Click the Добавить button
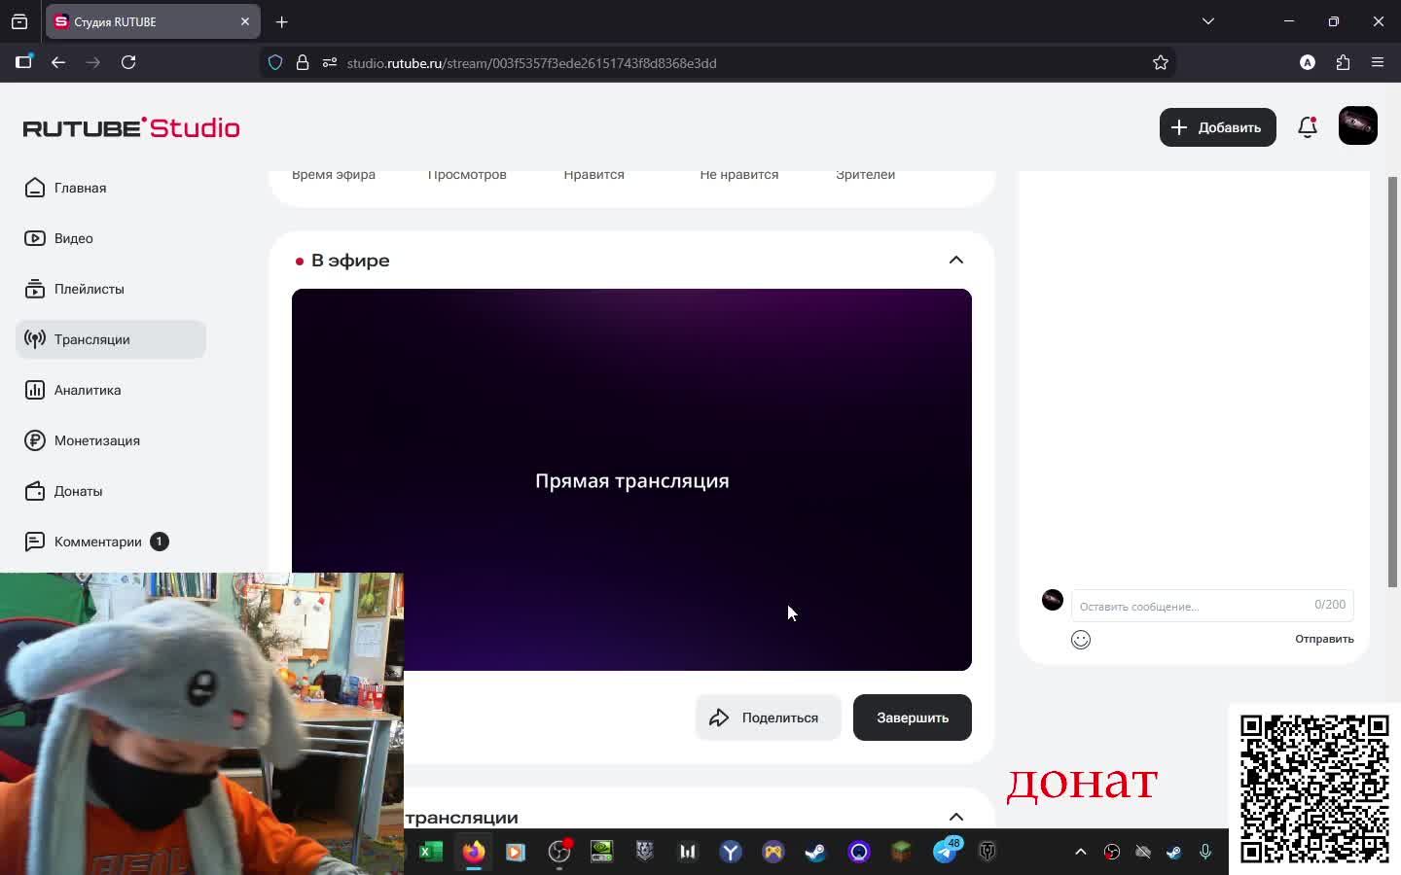1401x875 pixels. pos(1217,127)
